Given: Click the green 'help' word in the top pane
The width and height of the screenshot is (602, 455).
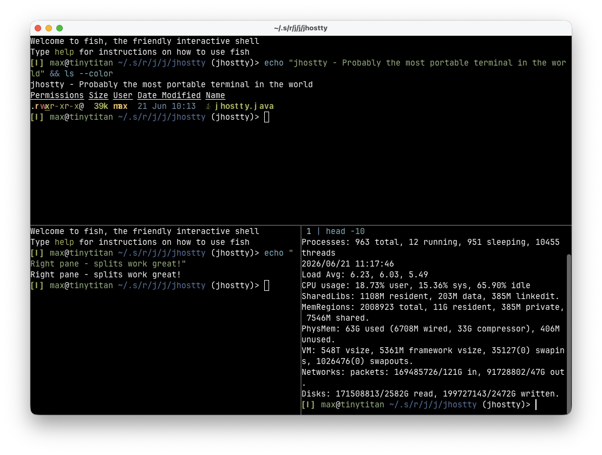Looking at the screenshot, I should pyautogui.click(x=64, y=52).
